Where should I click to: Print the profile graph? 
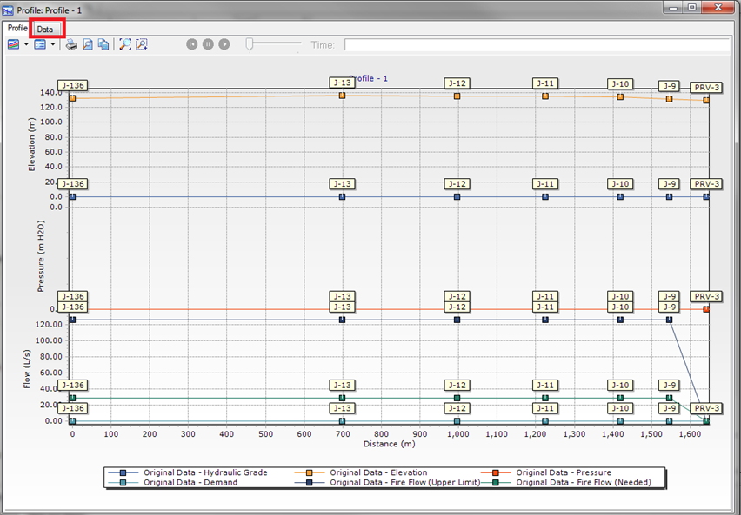point(72,44)
